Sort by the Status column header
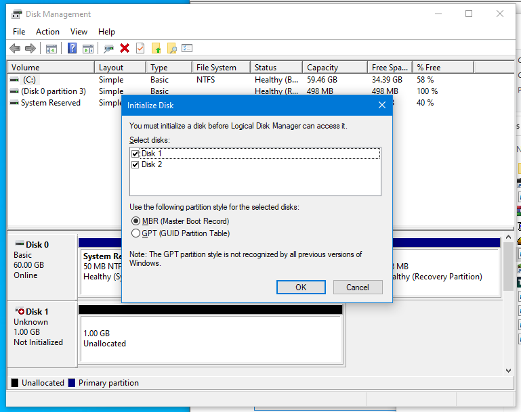The image size is (521, 412). (276, 68)
